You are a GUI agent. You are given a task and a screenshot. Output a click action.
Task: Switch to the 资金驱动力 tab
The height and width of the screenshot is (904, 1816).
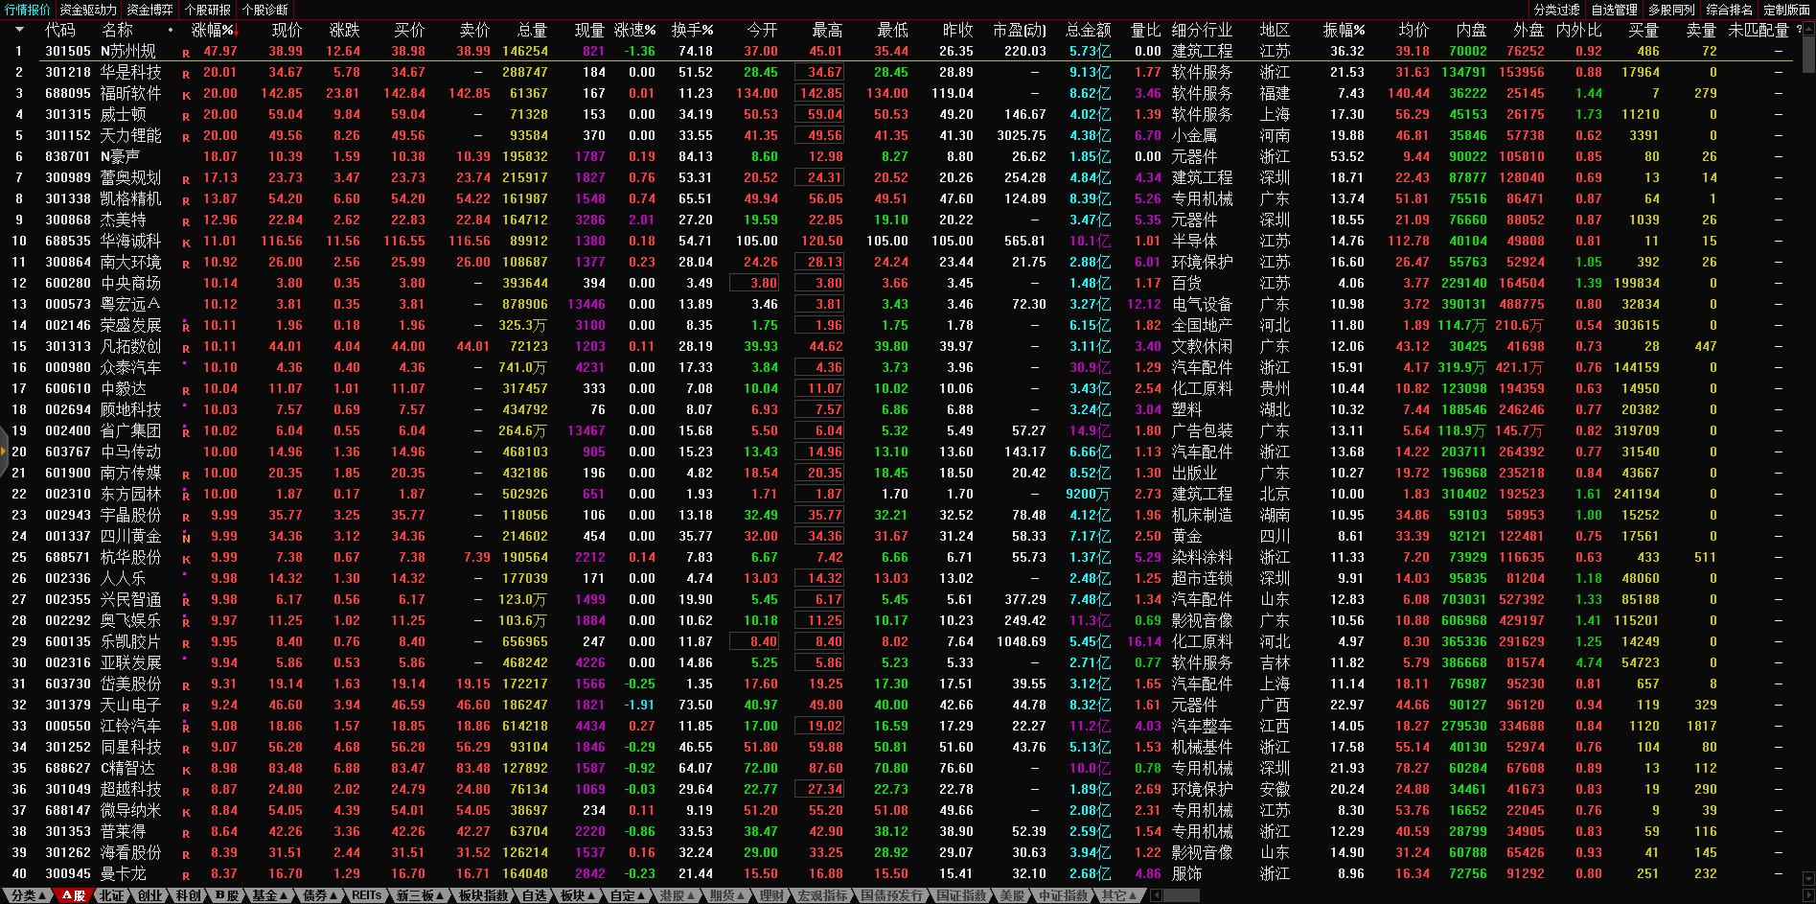coord(88,10)
